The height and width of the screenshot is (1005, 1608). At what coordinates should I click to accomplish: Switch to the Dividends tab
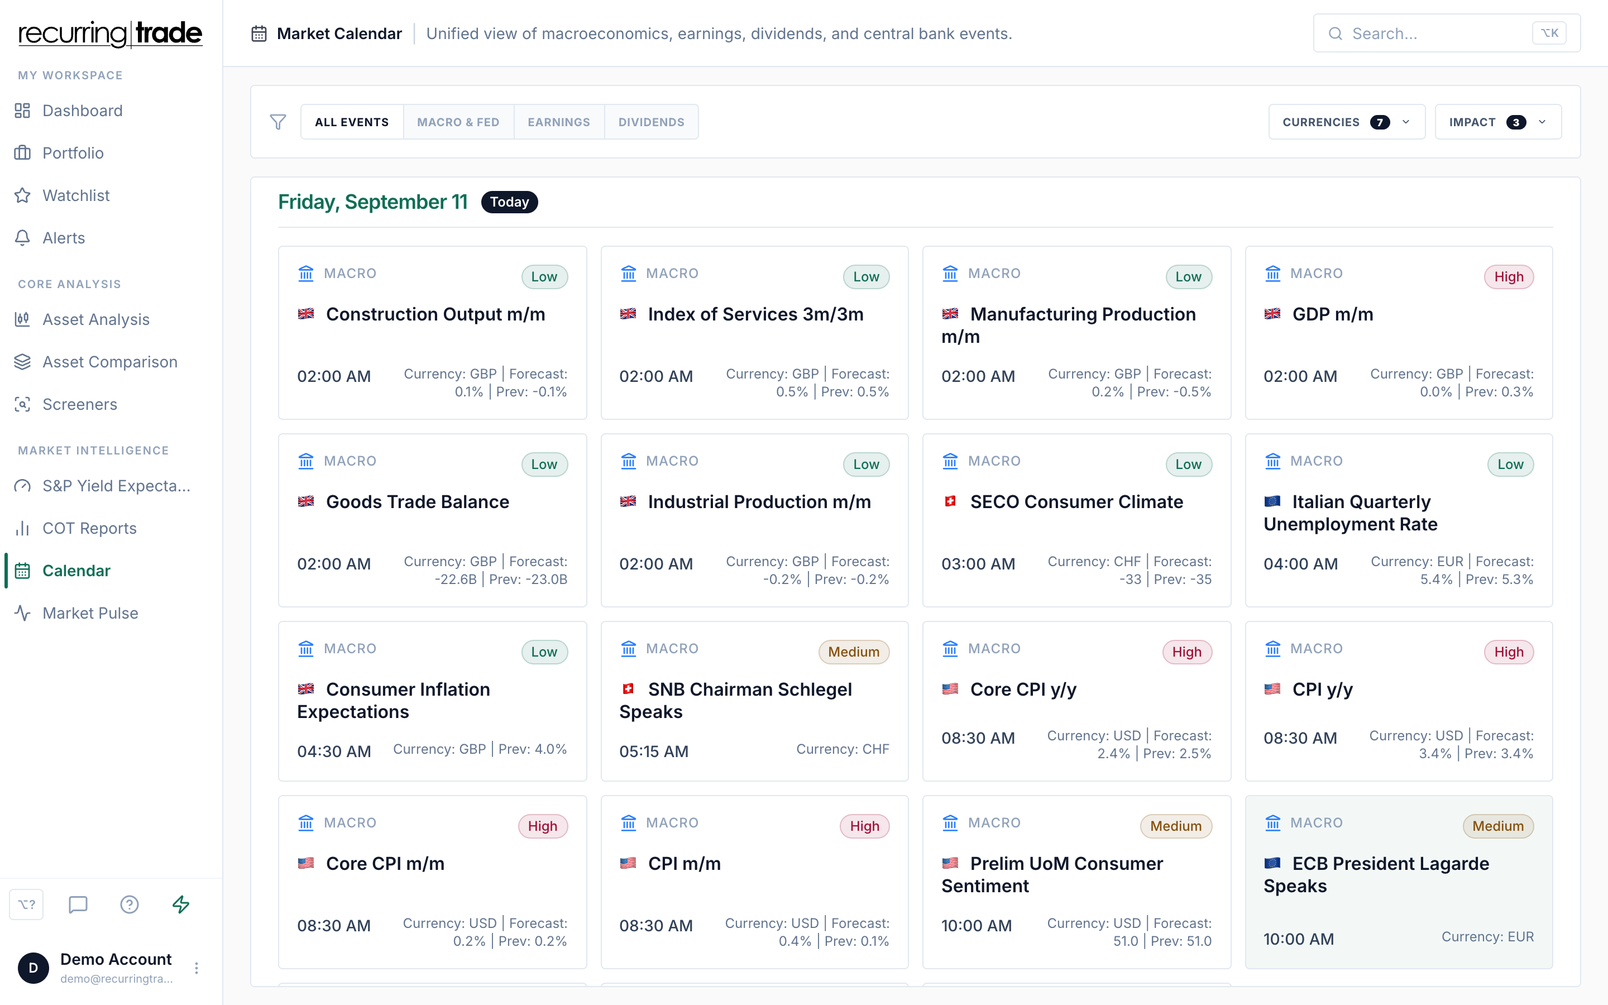(651, 122)
